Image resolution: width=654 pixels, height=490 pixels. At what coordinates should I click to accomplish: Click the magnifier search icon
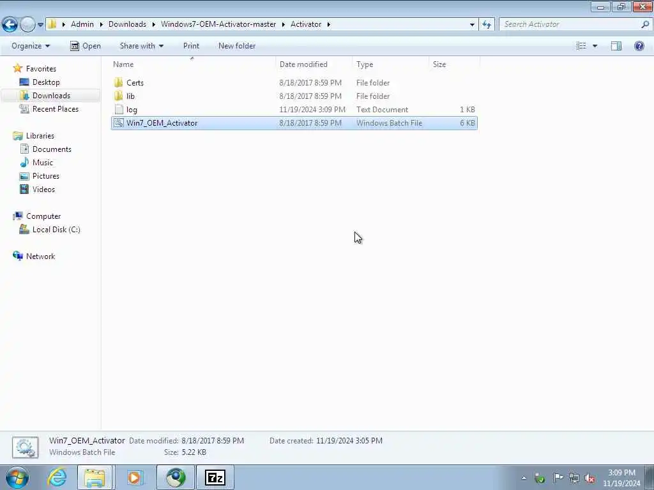(645, 24)
